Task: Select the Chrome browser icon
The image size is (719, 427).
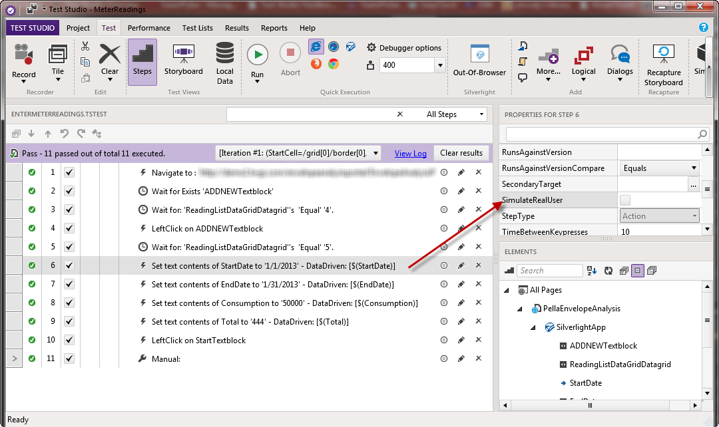Action: (334, 64)
